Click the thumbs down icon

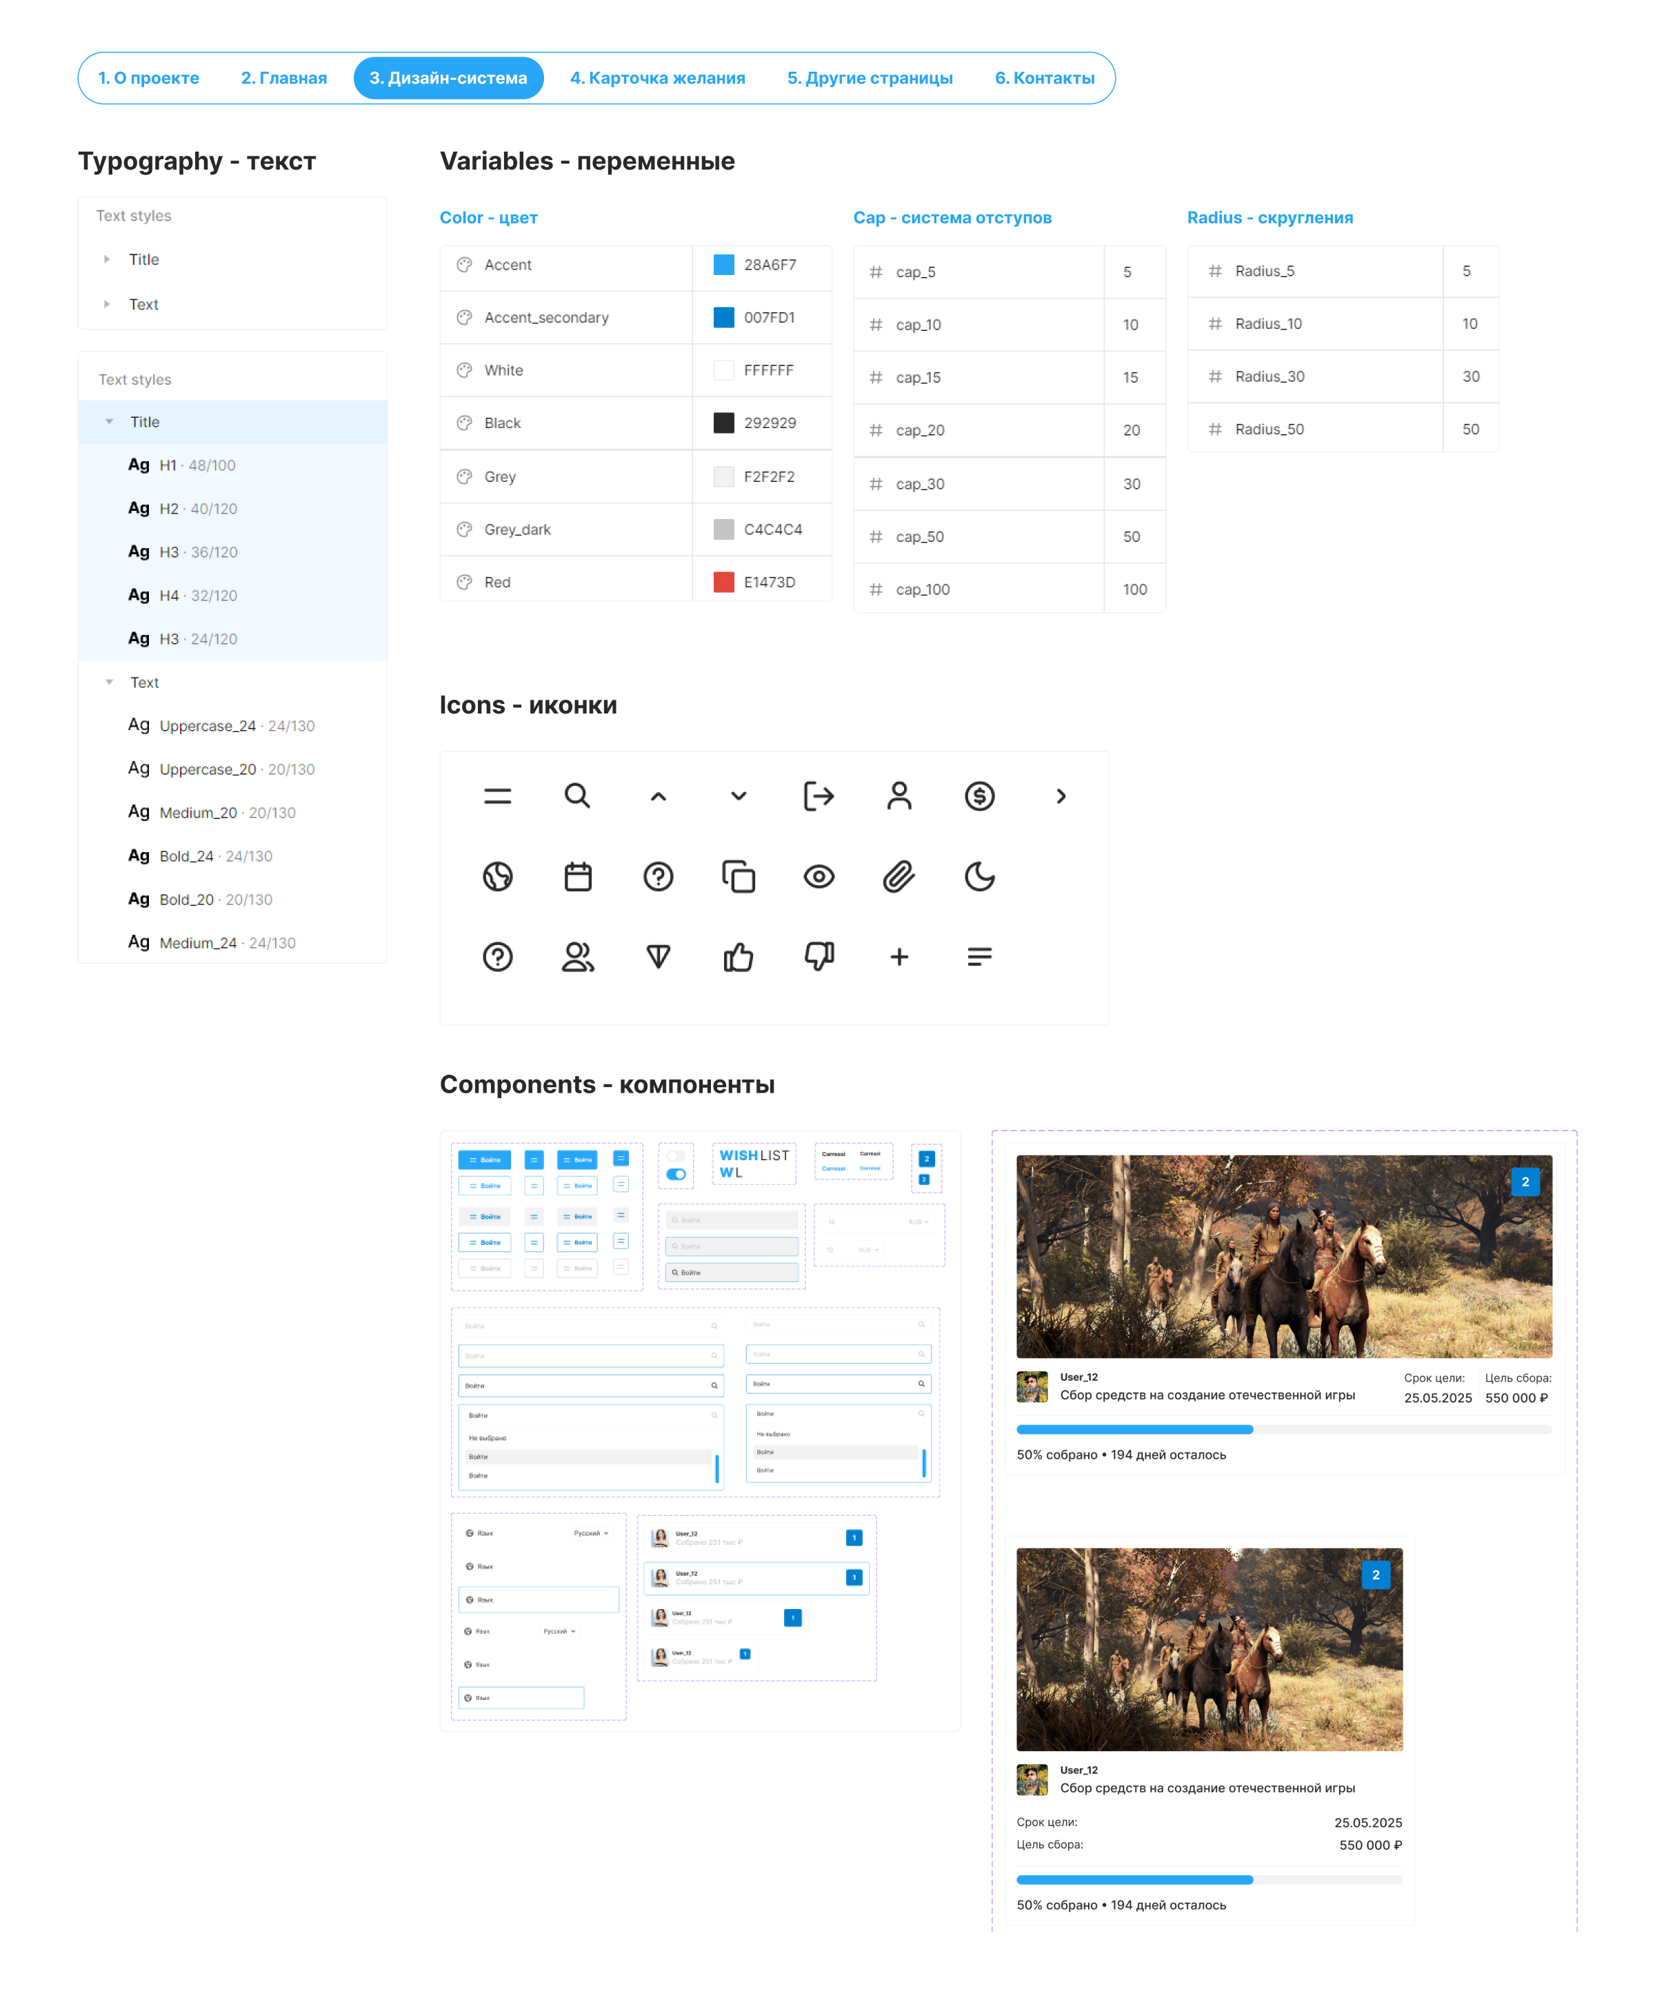(x=819, y=955)
